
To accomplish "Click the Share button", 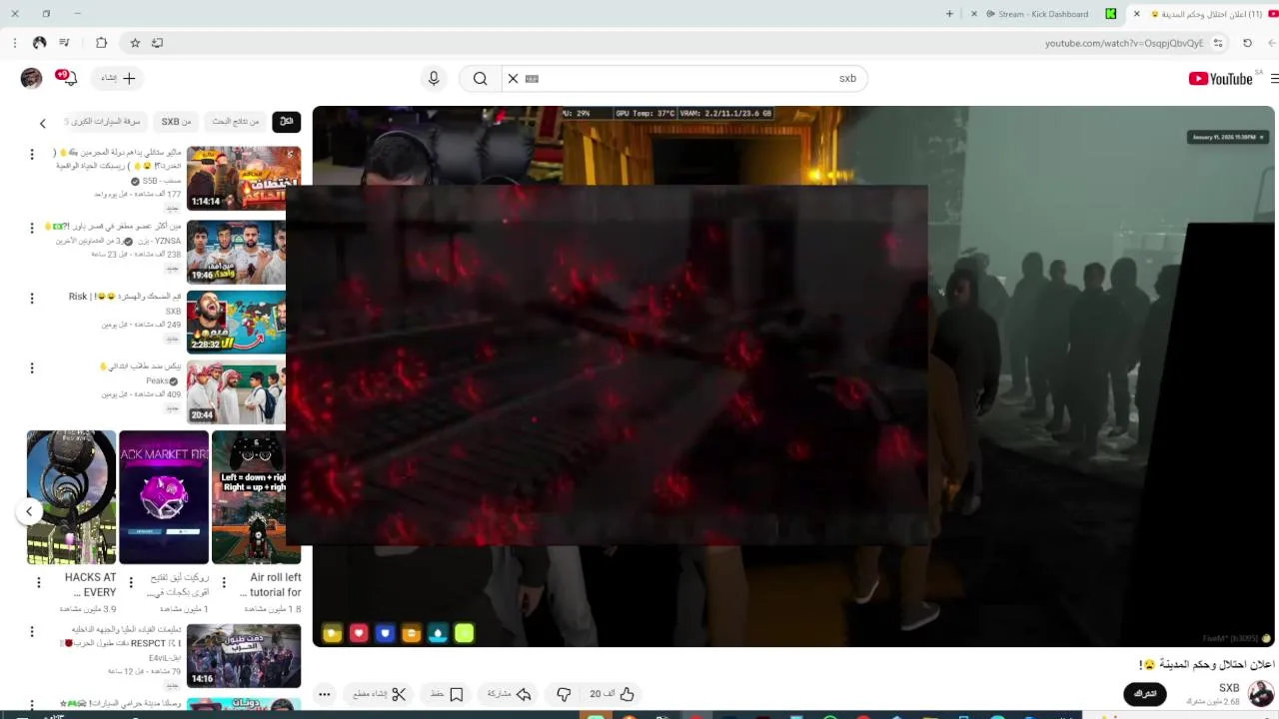I will pos(509,694).
